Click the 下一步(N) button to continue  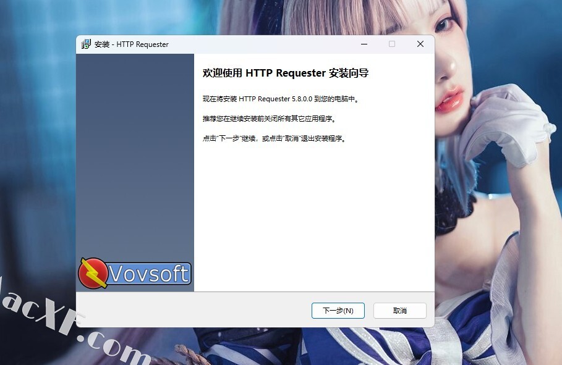pyautogui.click(x=338, y=311)
